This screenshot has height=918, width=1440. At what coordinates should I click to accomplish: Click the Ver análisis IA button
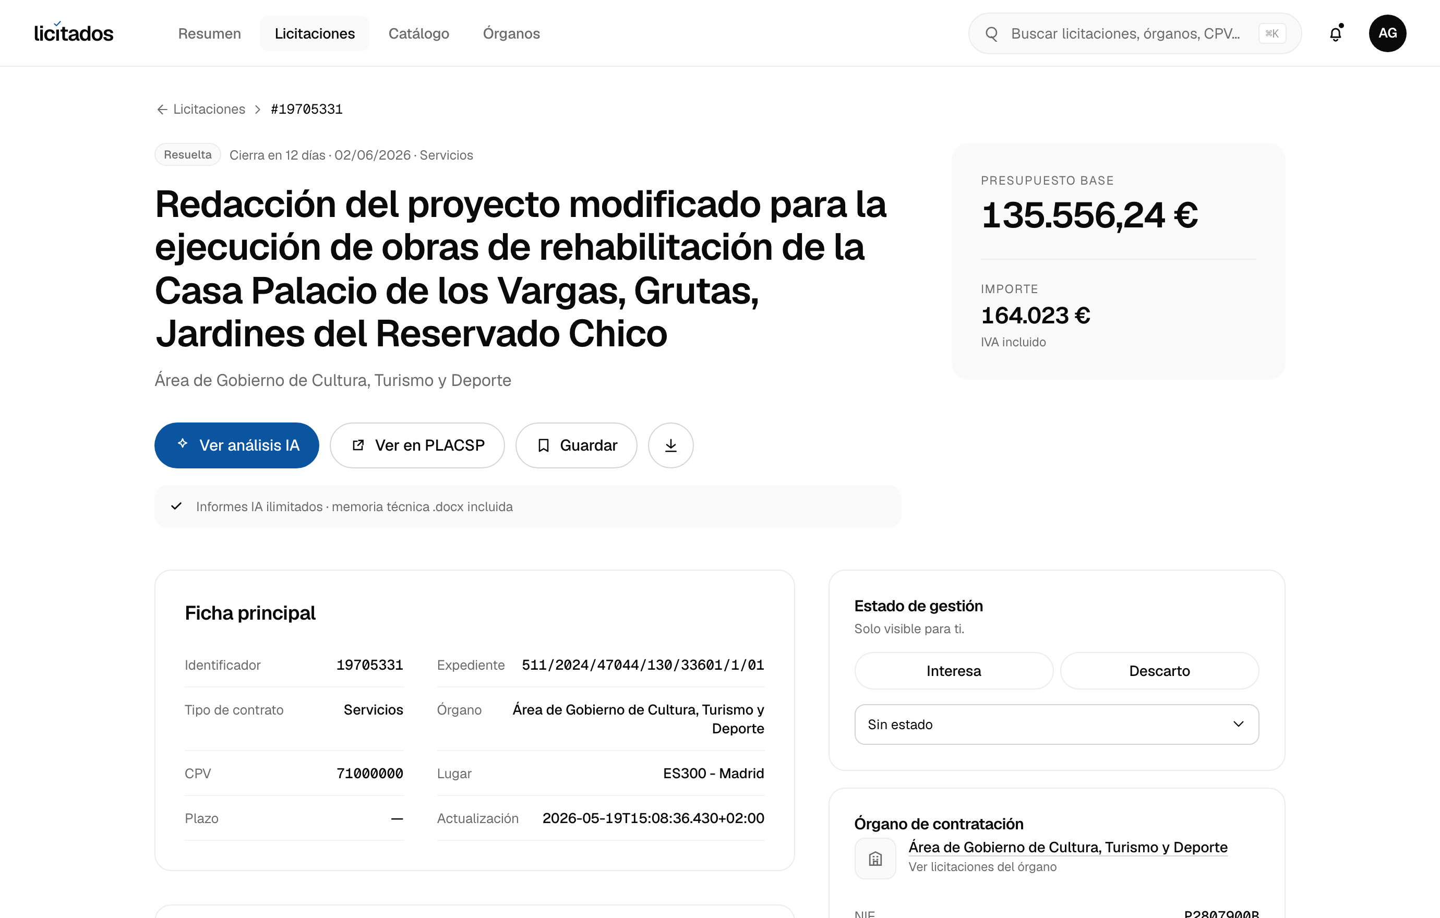point(237,445)
